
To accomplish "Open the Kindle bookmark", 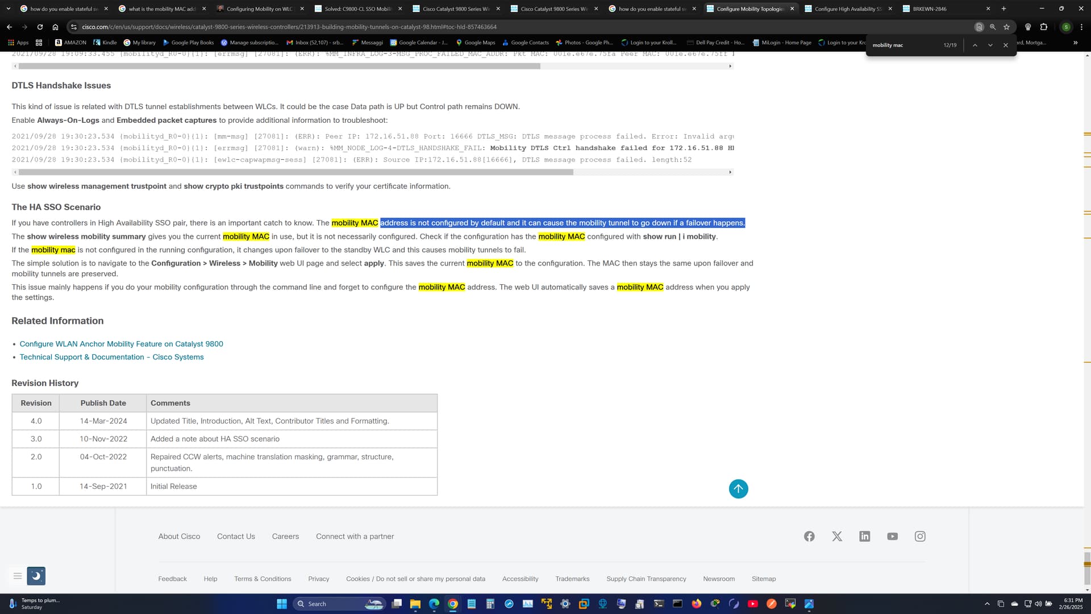I will point(105,43).
